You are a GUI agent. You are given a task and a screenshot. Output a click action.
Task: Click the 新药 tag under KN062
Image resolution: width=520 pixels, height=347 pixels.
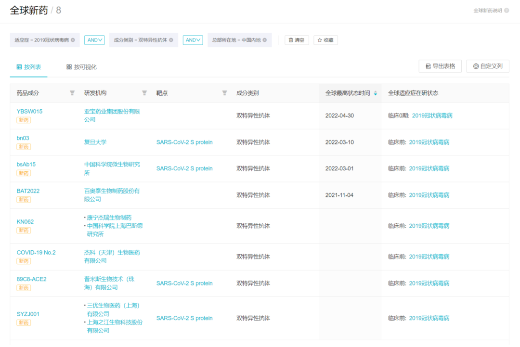point(24,231)
